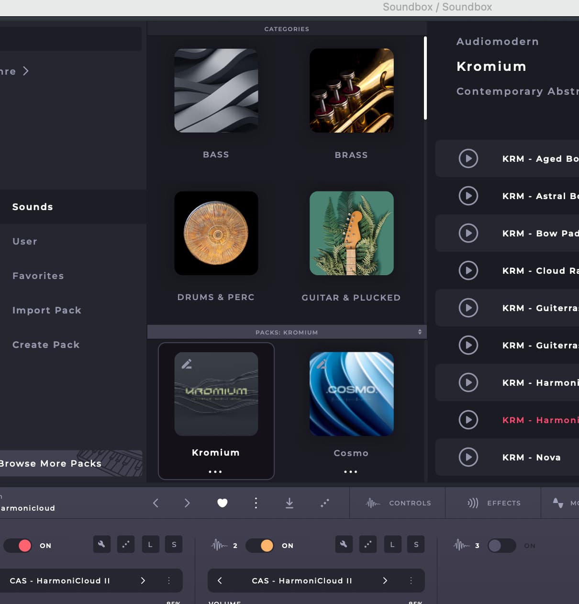Audition the KRM - Cloud Ra preset

click(468, 270)
